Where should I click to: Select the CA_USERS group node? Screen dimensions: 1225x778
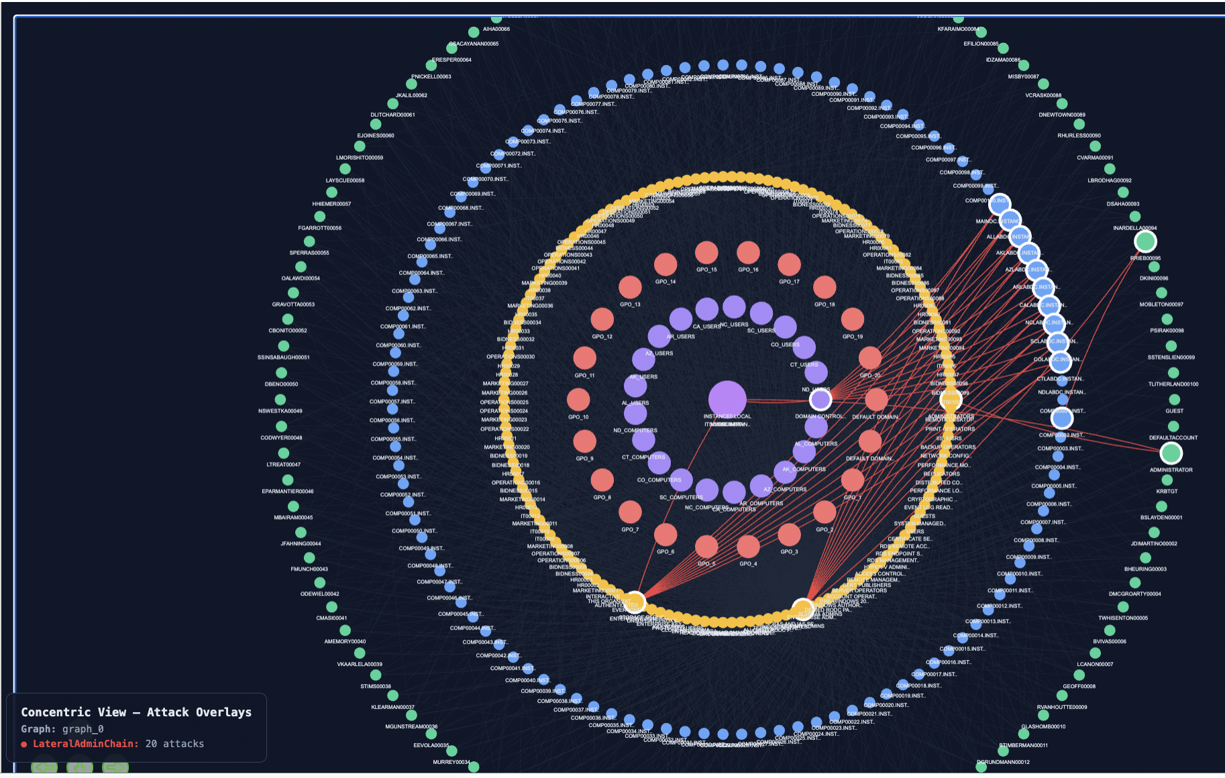[x=706, y=310]
